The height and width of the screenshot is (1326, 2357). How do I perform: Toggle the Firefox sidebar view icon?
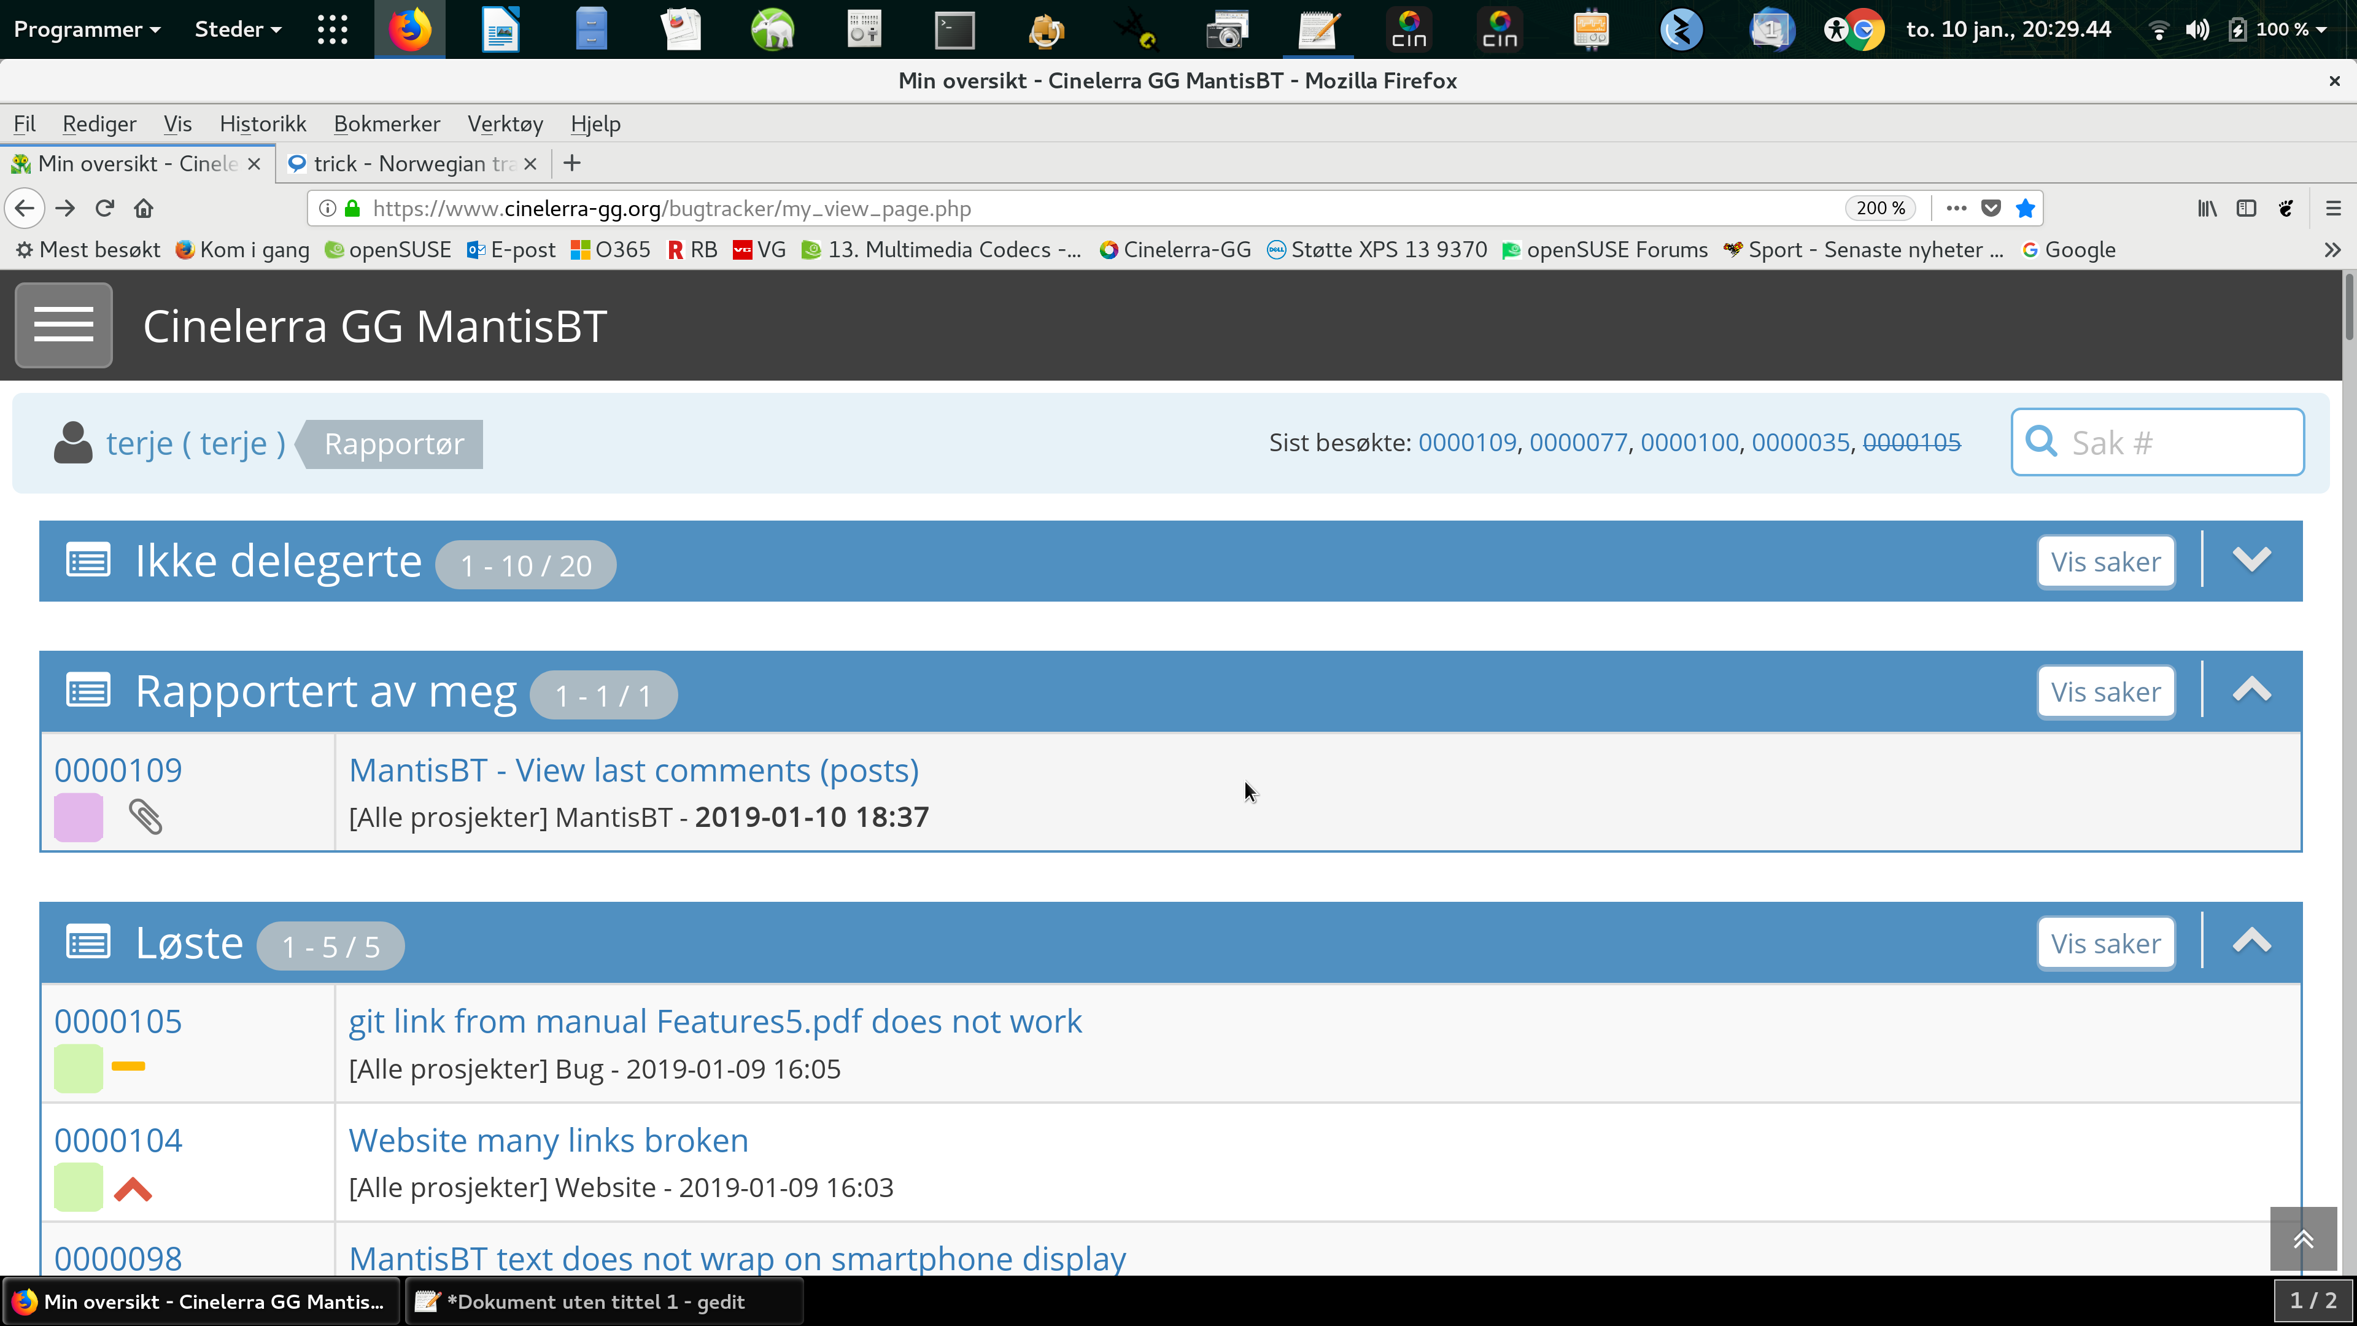pos(2247,209)
